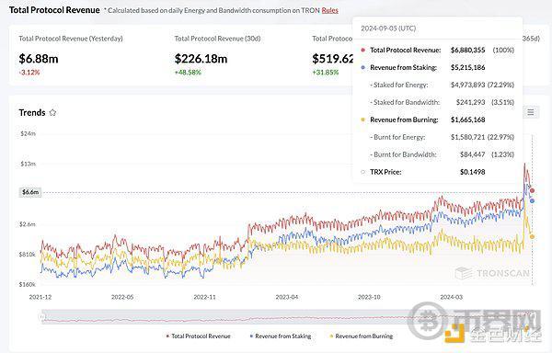Click the yellow Revenue from Burning data point
Viewport: 552px width, 353px height.
point(533,236)
